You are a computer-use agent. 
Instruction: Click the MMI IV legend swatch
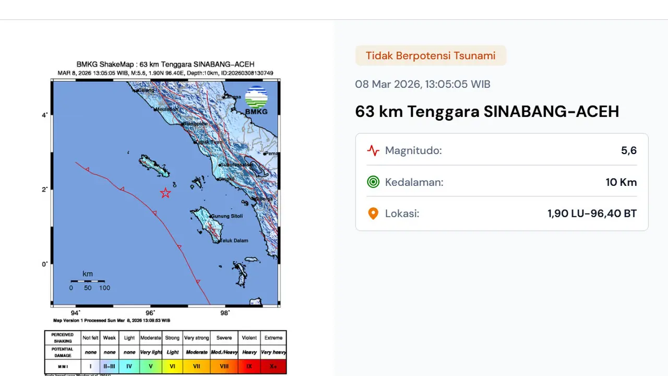(x=129, y=367)
